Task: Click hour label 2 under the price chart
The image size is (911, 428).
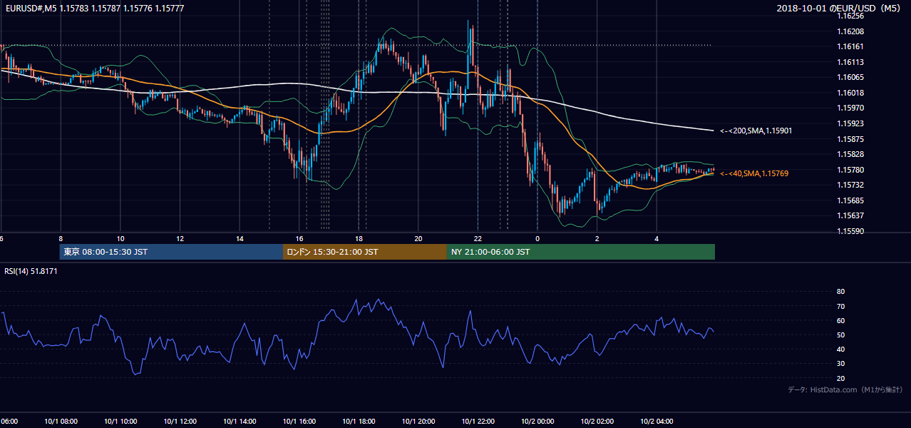Action: pos(597,238)
